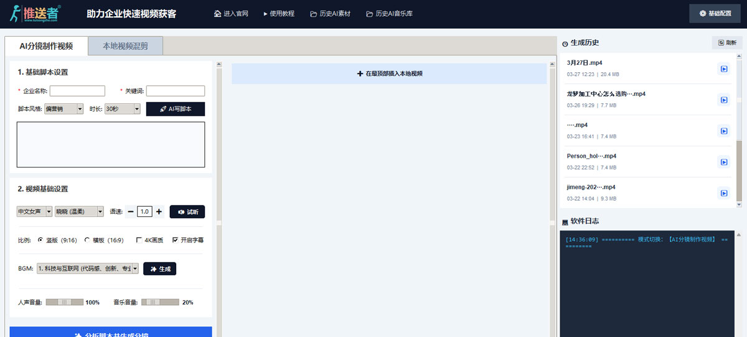Focus the 企业名称 input field
747x337 pixels.
[77, 91]
